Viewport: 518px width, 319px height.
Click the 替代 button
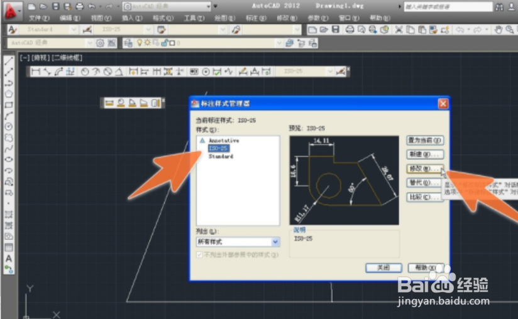424,183
